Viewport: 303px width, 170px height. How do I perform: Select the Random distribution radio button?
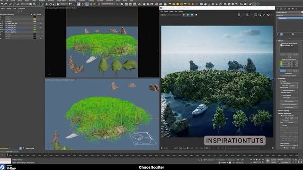[x=281, y=116]
